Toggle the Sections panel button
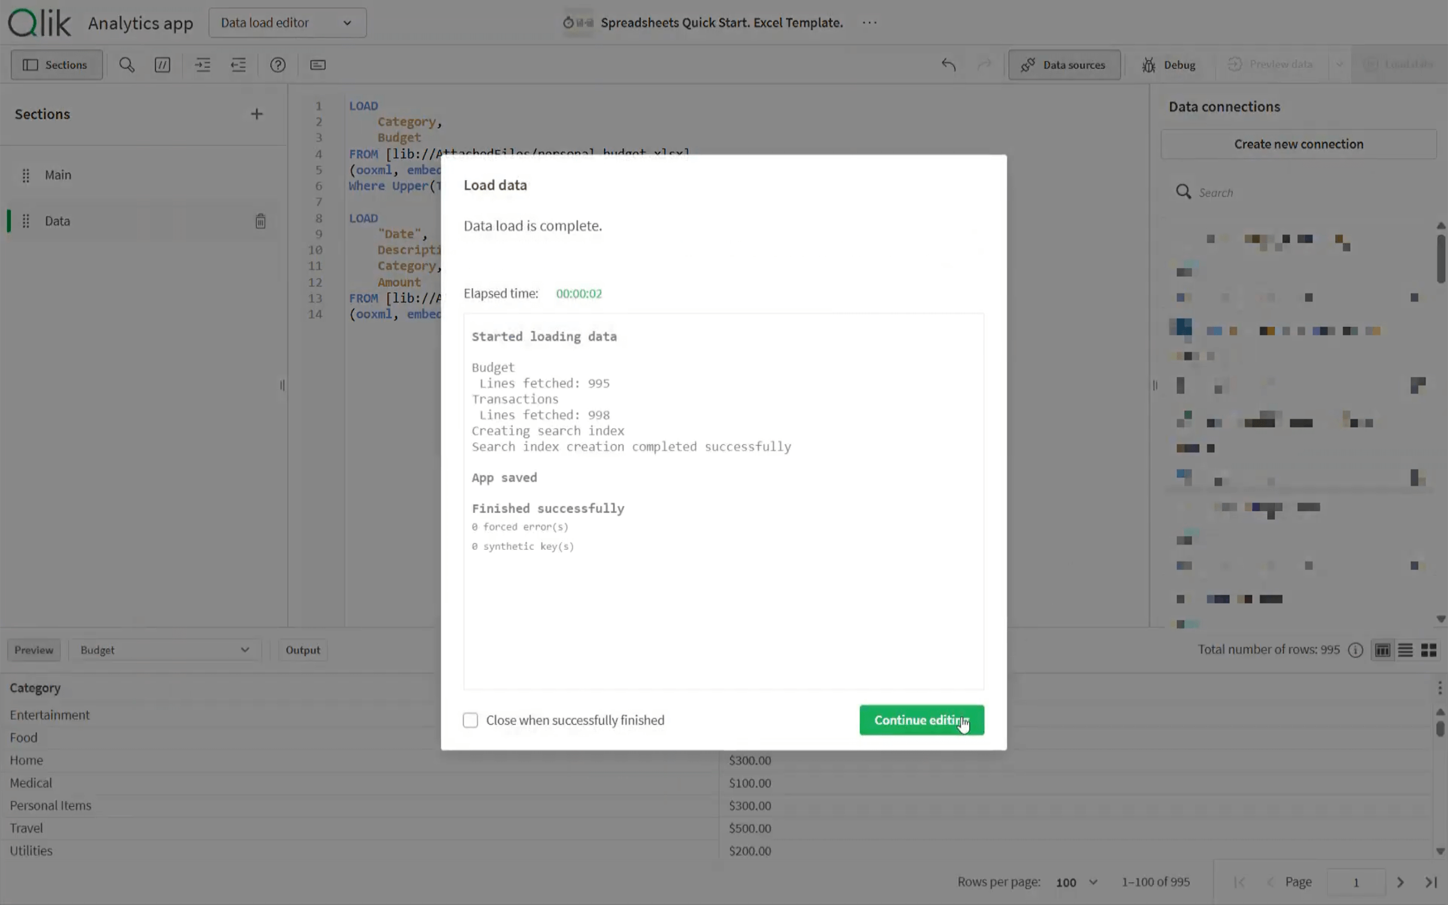This screenshot has width=1448, height=905. point(56,65)
